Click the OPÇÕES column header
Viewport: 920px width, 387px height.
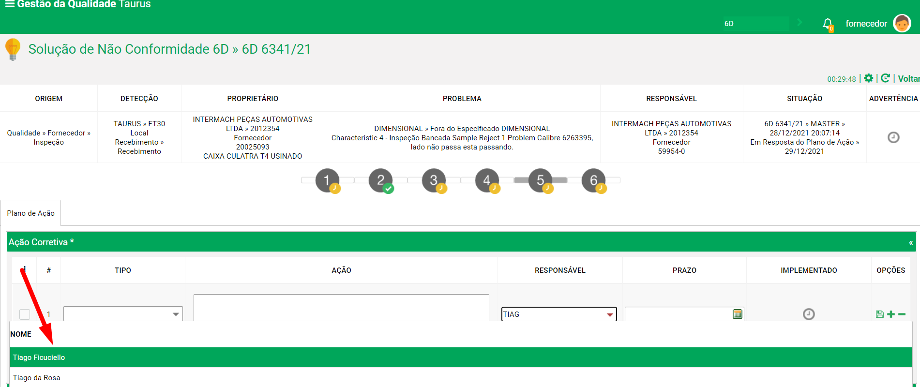(x=890, y=270)
